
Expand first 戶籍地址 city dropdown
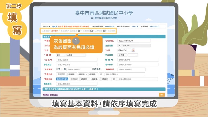tap(72, 74)
